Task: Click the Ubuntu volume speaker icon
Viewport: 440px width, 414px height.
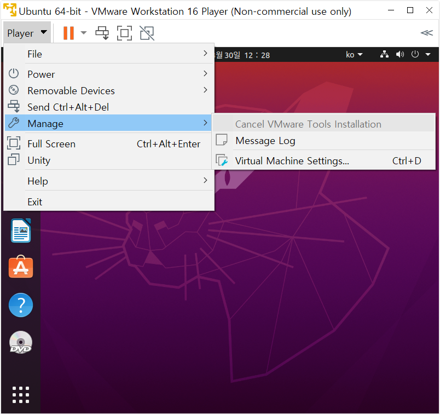Action: [x=400, y=54]
